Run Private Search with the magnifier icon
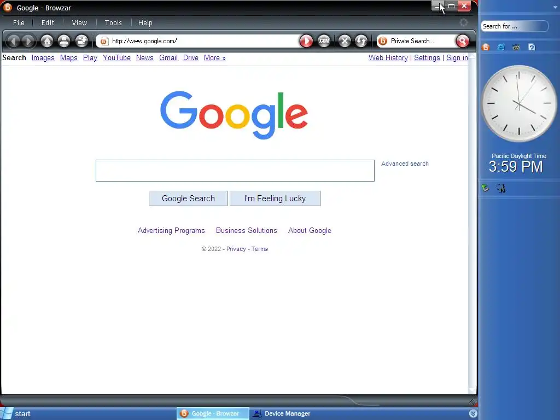The height and width of the screenshot is (420, 560). tap(462, 41)
